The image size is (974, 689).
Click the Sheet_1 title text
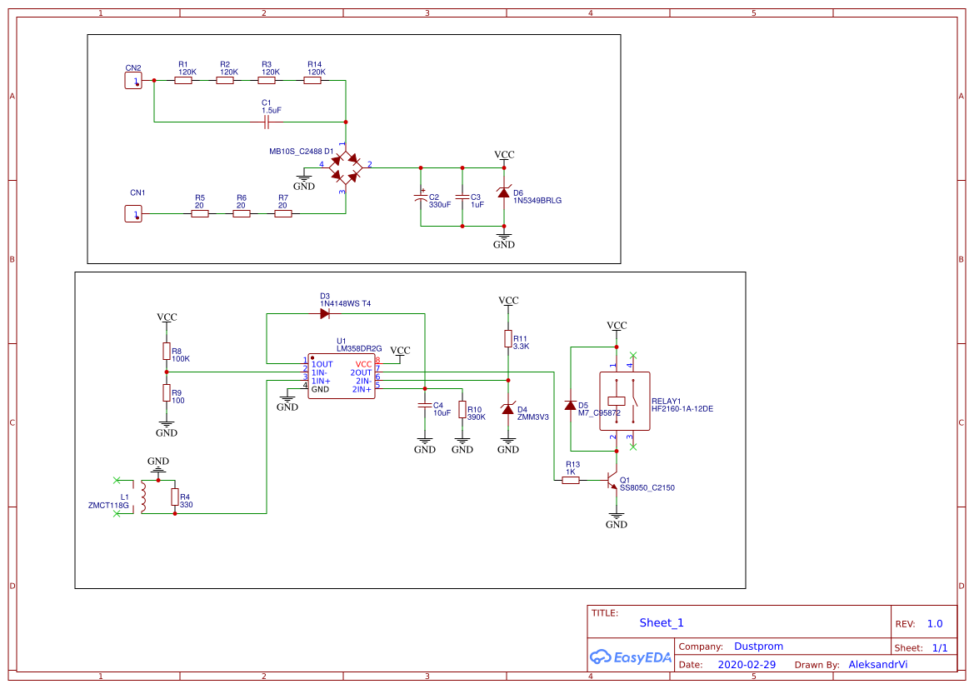click(x=661, y=622)
